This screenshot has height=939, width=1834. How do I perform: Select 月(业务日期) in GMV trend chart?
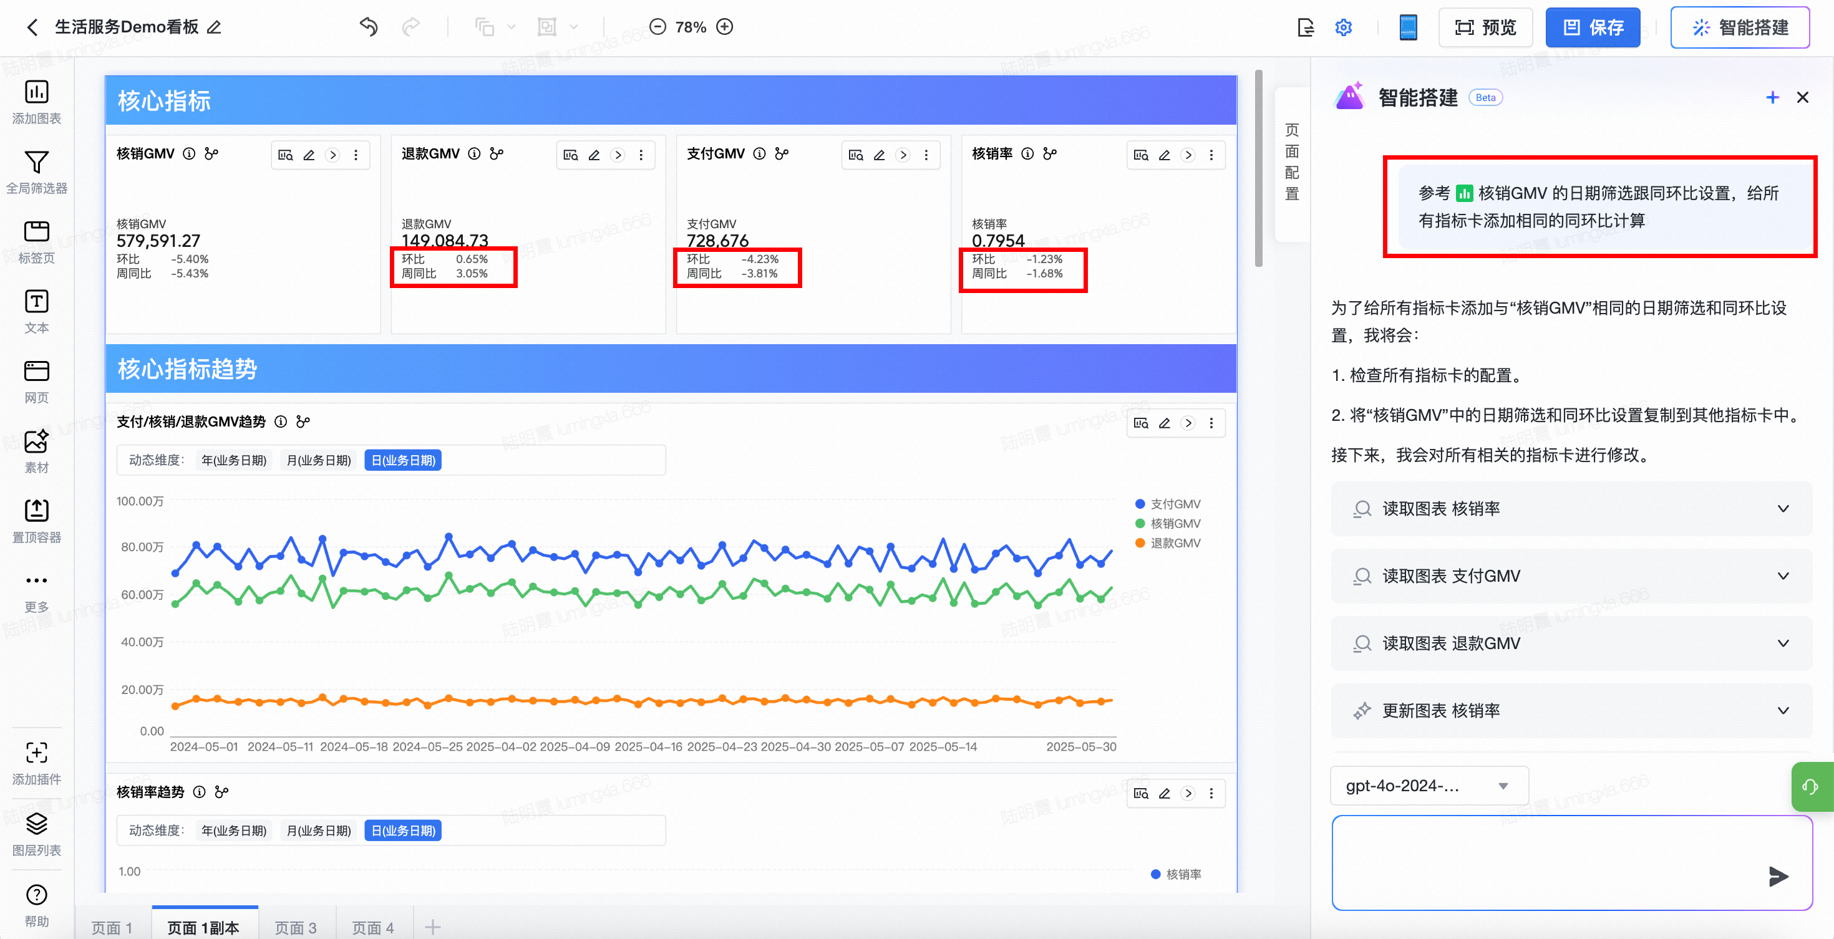point(318,460)
